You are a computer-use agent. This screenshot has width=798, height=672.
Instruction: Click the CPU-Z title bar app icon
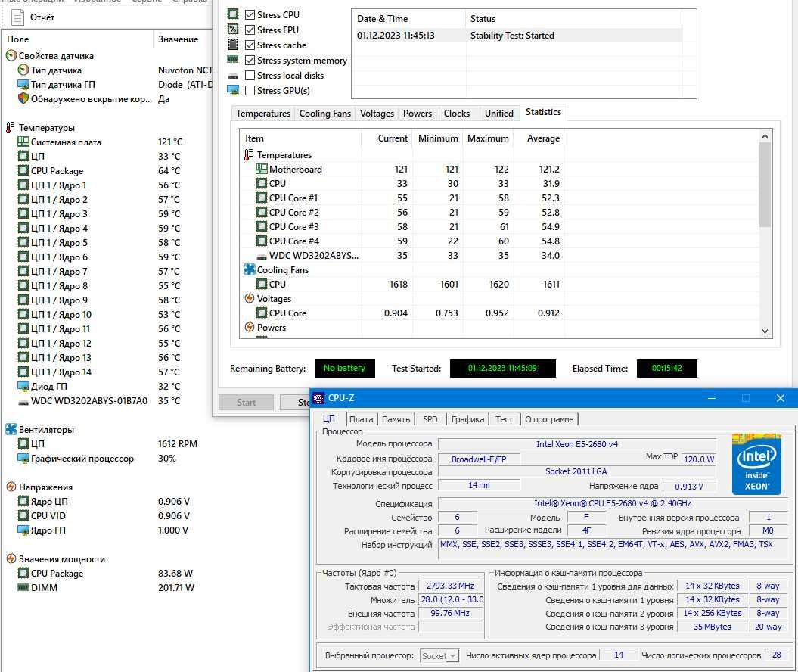318,398
